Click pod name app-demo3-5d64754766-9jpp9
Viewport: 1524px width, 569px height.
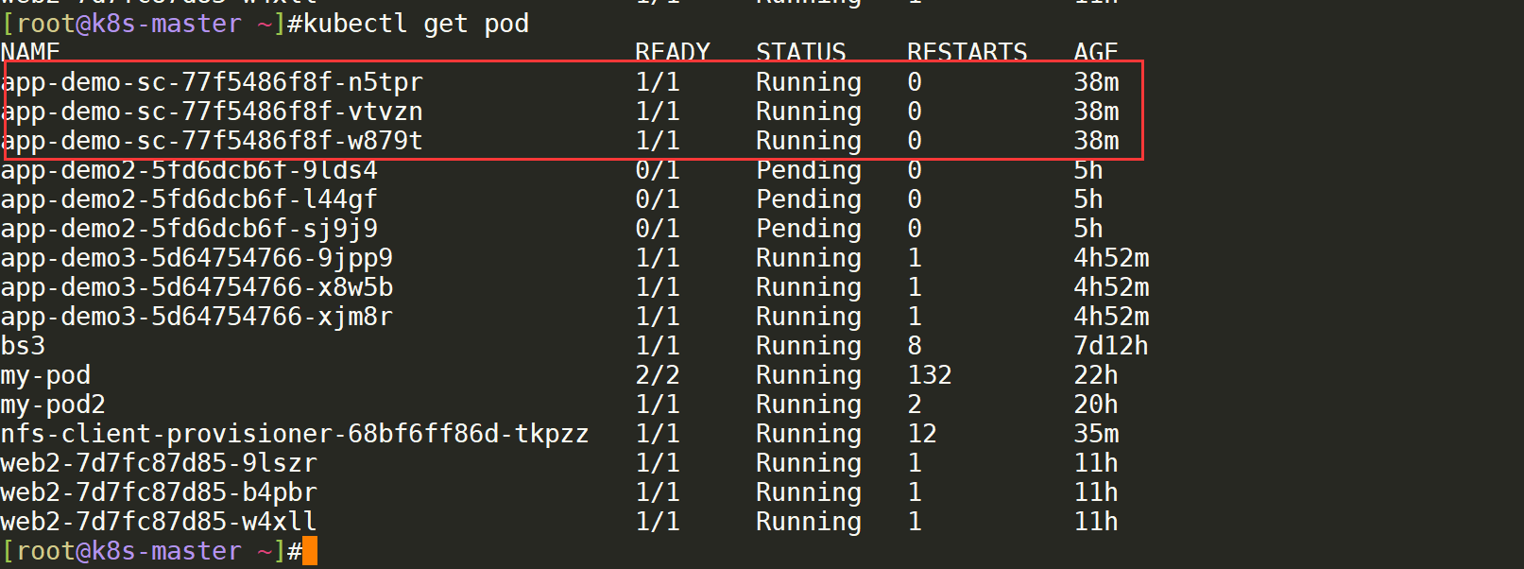(197, 258)
